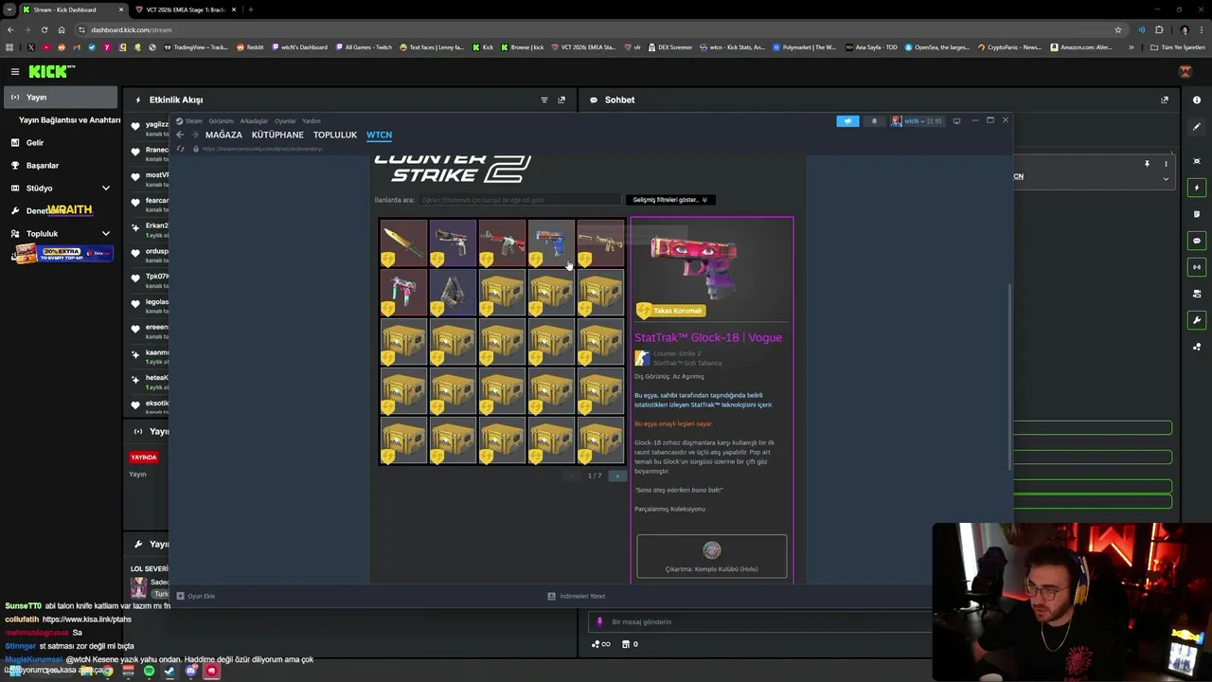The image size is (1212, 682).
Task: Click browser address bar URL
Action: pos(132,29)
